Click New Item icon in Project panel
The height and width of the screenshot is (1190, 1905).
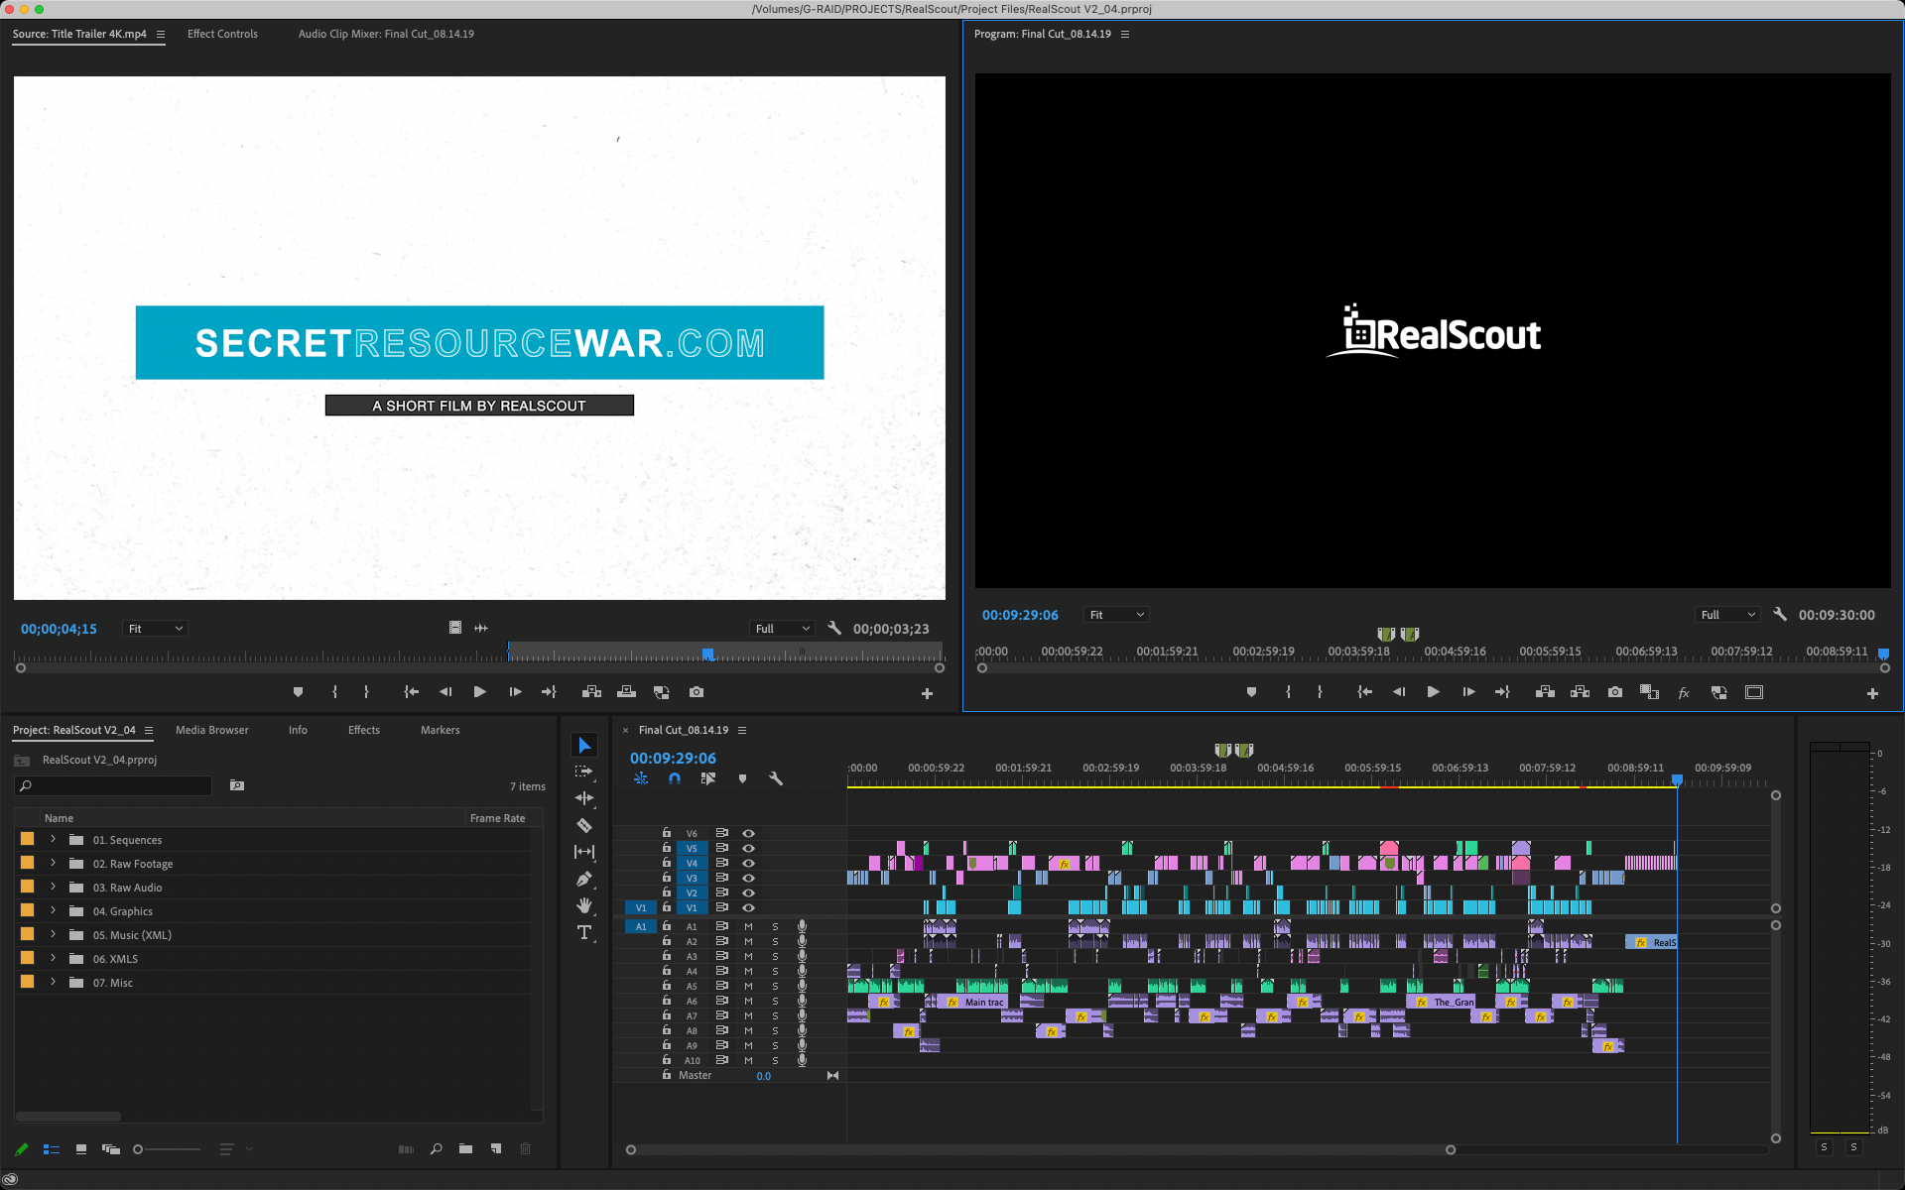pyautogui.click(x=496, y=1149)
